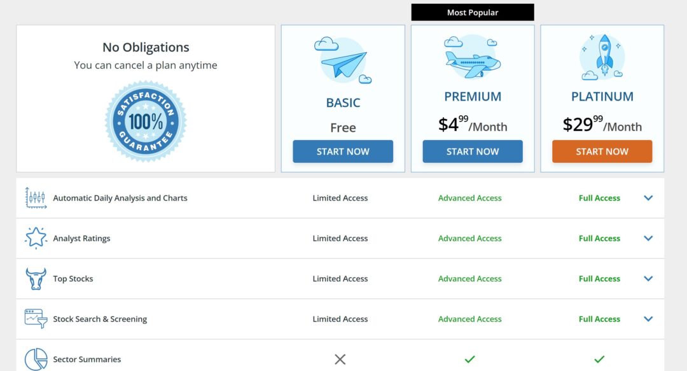Click the PREMIUM checkmark for Sector Summaries
Screen dimensions: 687x371
click(x=471, y=359)
